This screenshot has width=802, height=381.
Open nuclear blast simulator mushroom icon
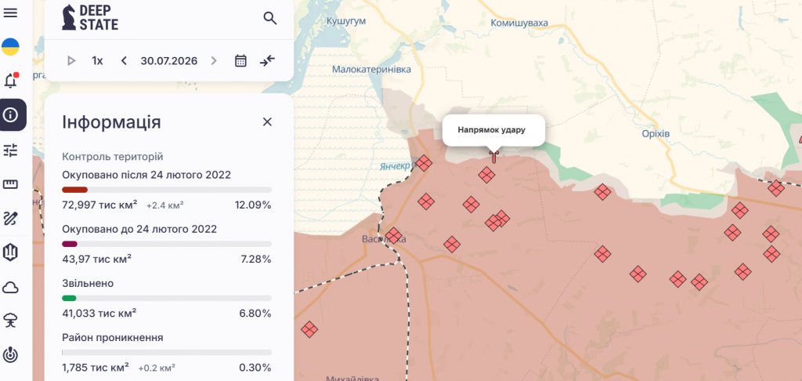(x=10, y=321)
